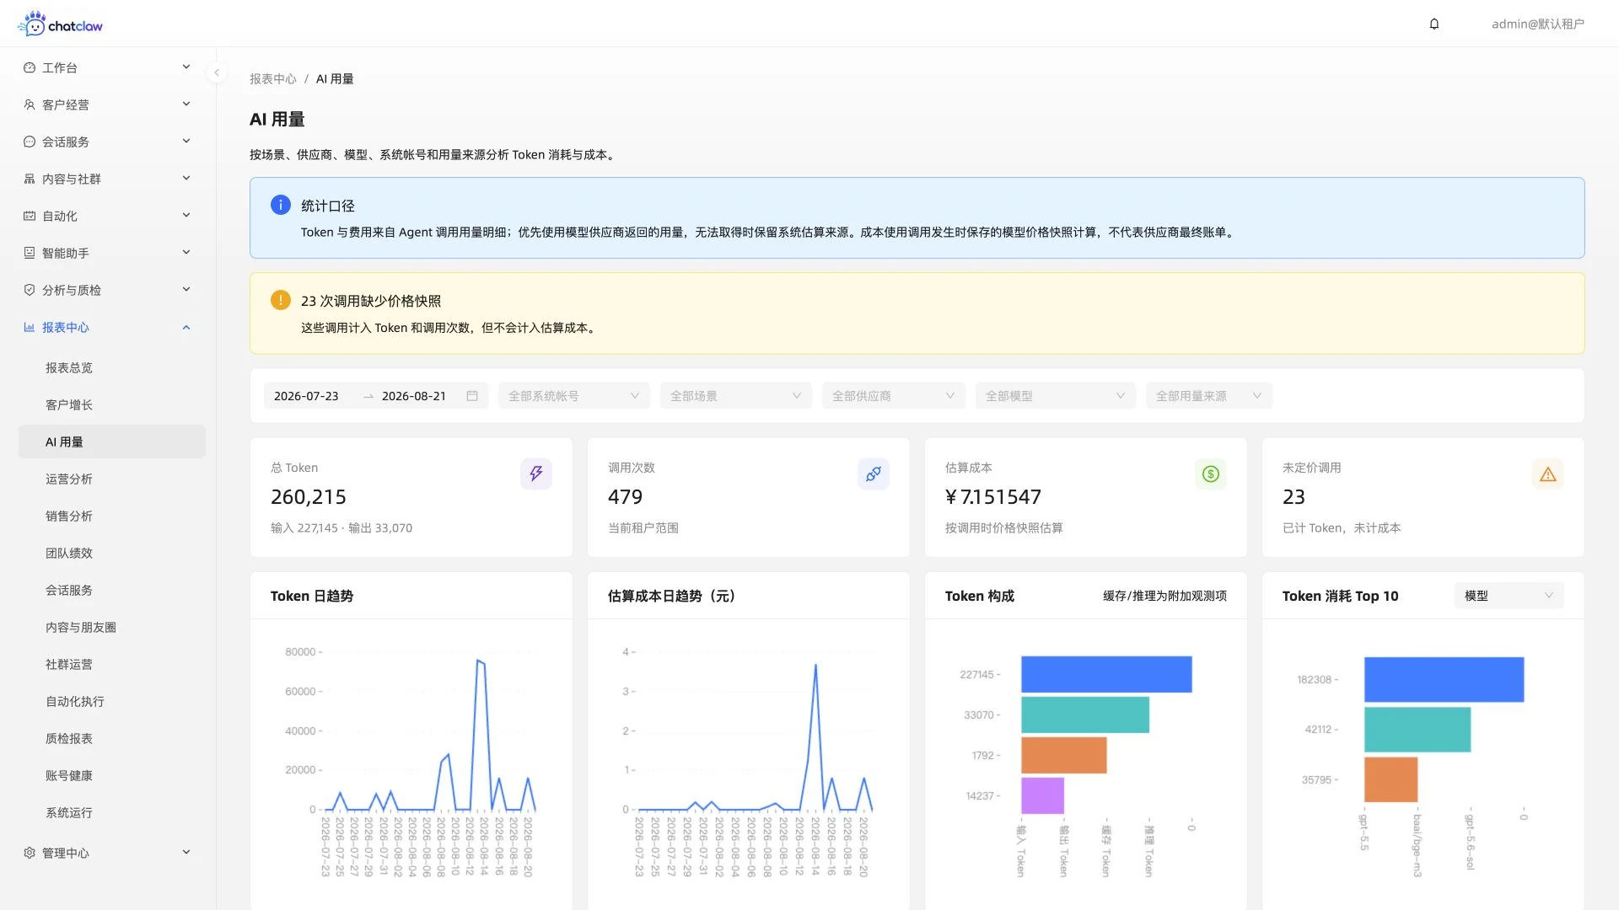Image resolution: width=1619 pixels, height=910 pixels.
Task: Click the teal 42112 bar in Top 10 chart
Action: [x=1417, y=730]
